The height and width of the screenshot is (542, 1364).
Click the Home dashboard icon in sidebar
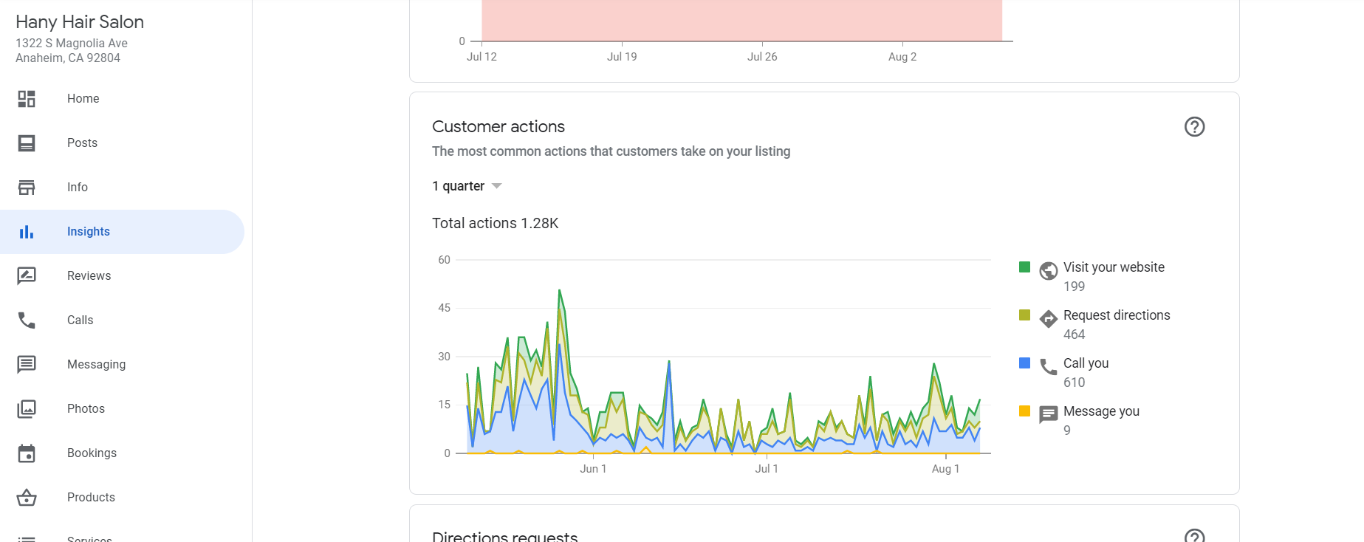tap(27, 99)
